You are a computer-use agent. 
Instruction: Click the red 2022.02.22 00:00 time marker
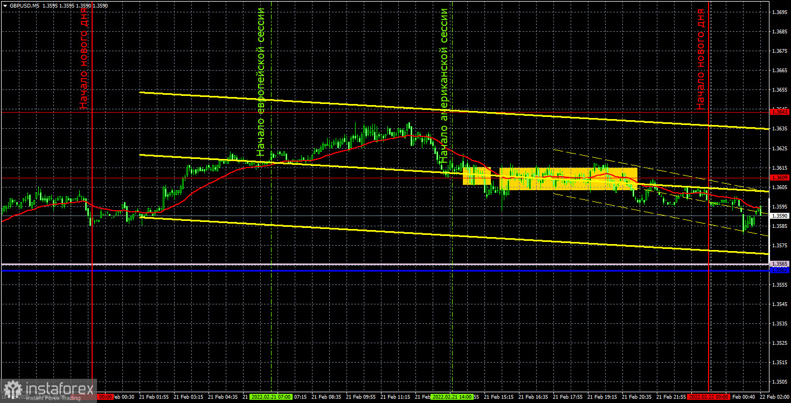pyautogui.click(x=709, y=397)
